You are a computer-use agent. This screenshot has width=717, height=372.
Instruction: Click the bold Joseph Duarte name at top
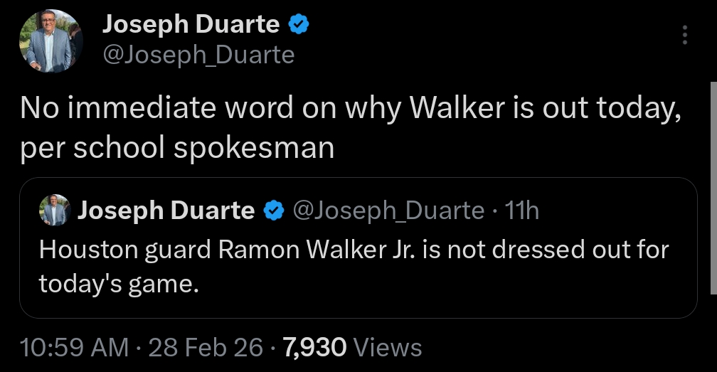click(191, 25)
